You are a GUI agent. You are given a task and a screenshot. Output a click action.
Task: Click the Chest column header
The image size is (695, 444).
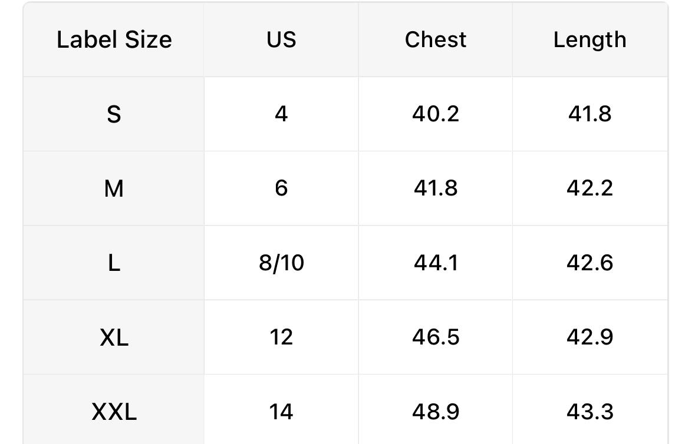coord(436,40)
